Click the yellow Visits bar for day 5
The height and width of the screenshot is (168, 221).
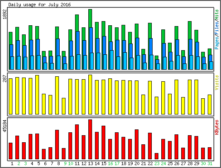[x=37, y=95]
